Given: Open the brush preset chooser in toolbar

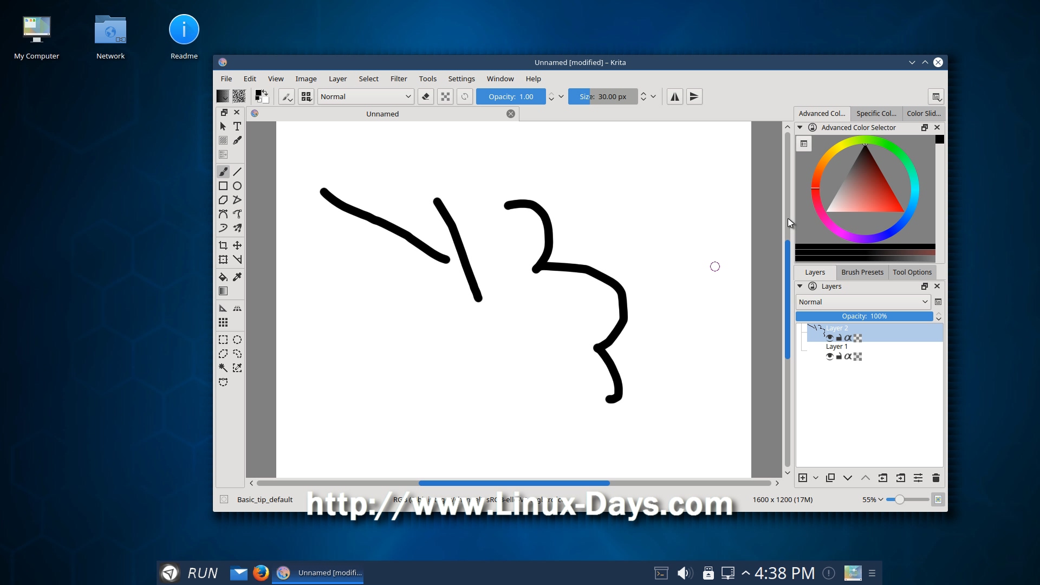Looking at the screenshot, I should click(306, 96).
